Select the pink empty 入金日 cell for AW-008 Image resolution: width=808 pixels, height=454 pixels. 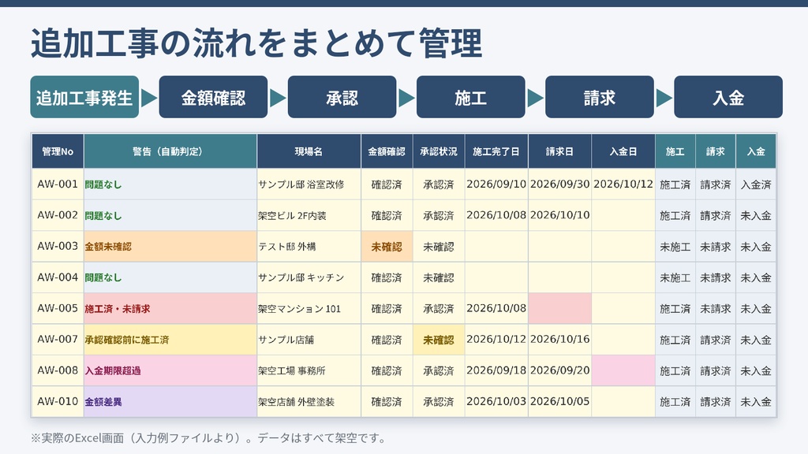[x=623, y=370]
